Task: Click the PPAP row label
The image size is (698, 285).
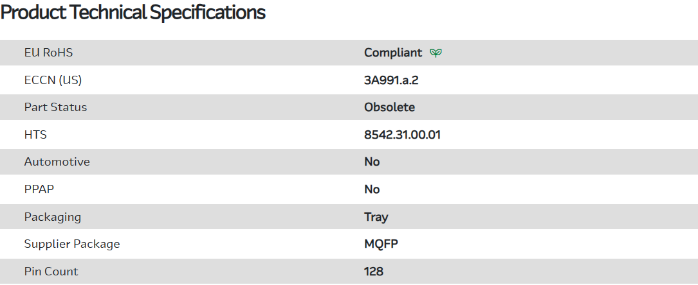Action: tap(39, 189)
